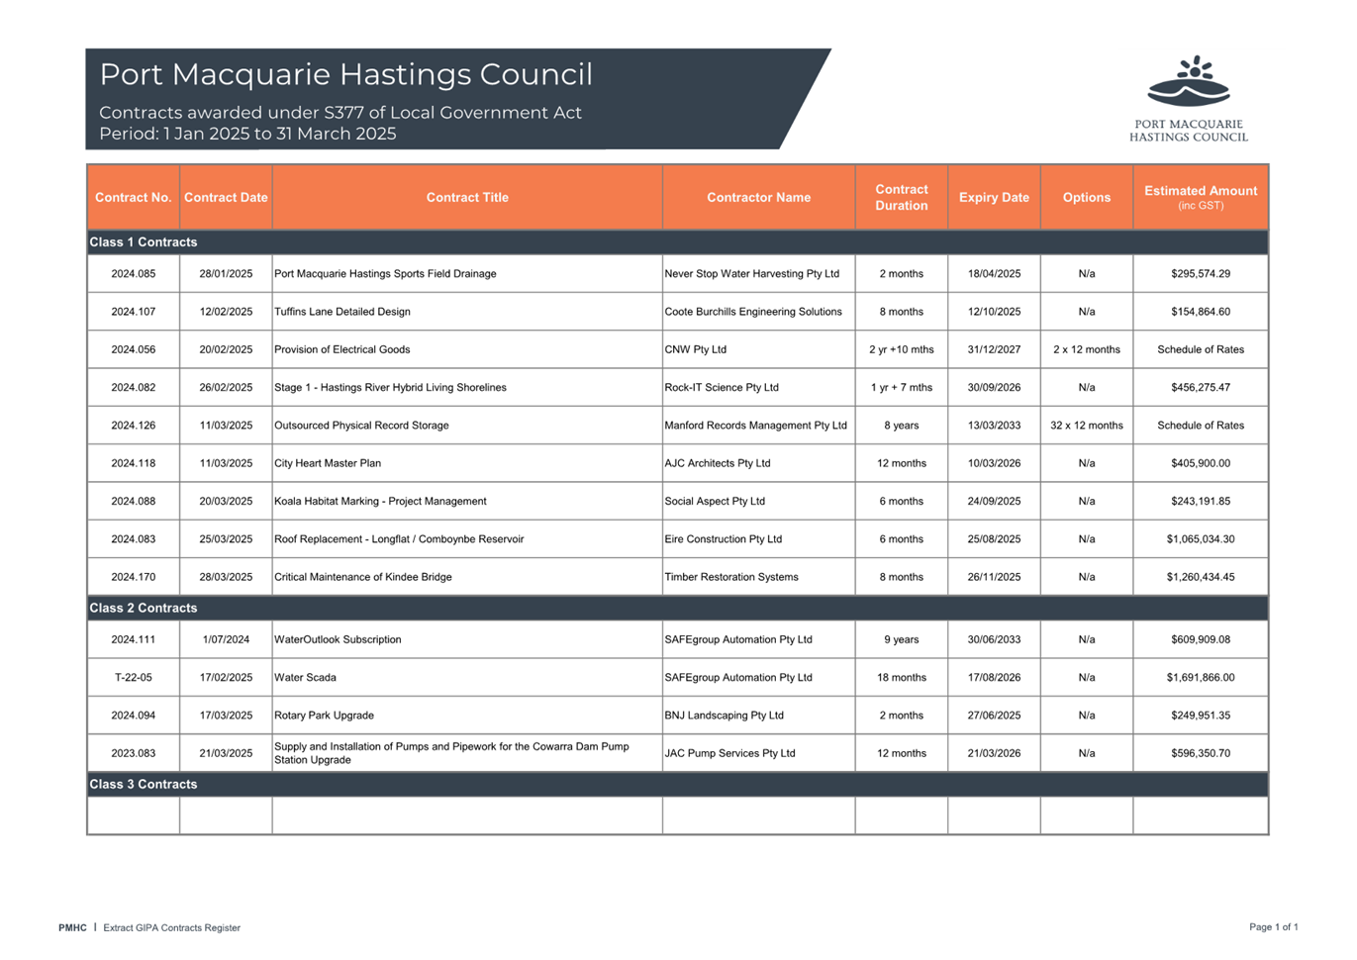Click contractor "Social Aspect Pty Ltd"

click(x=715, y=502)
